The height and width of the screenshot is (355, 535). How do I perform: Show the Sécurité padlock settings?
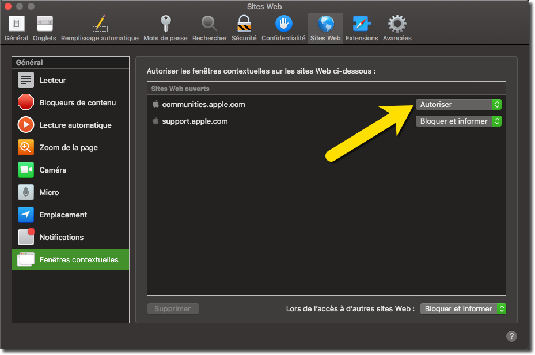pos(244,28)
